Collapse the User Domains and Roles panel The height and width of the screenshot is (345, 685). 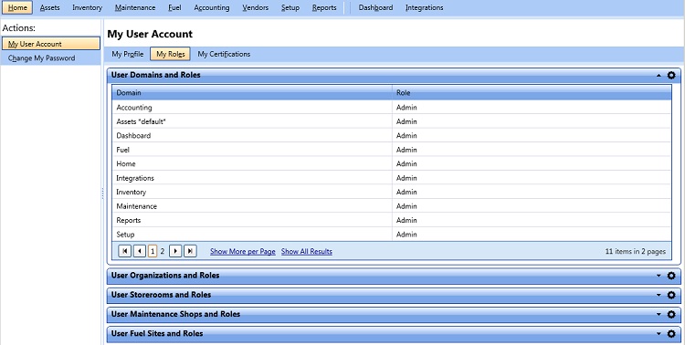[659, 75]
